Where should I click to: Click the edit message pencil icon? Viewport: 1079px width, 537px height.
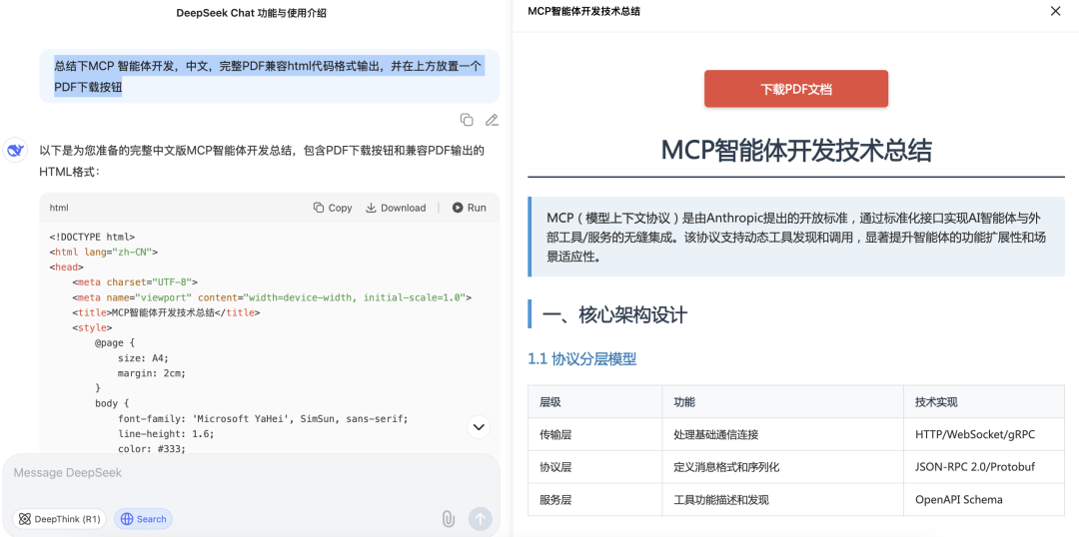coord(492,120)
